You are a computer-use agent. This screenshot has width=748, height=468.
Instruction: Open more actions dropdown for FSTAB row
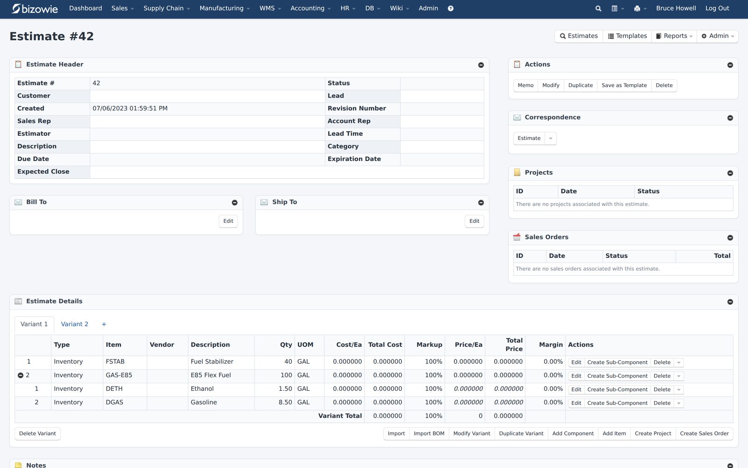click(679, 363)
